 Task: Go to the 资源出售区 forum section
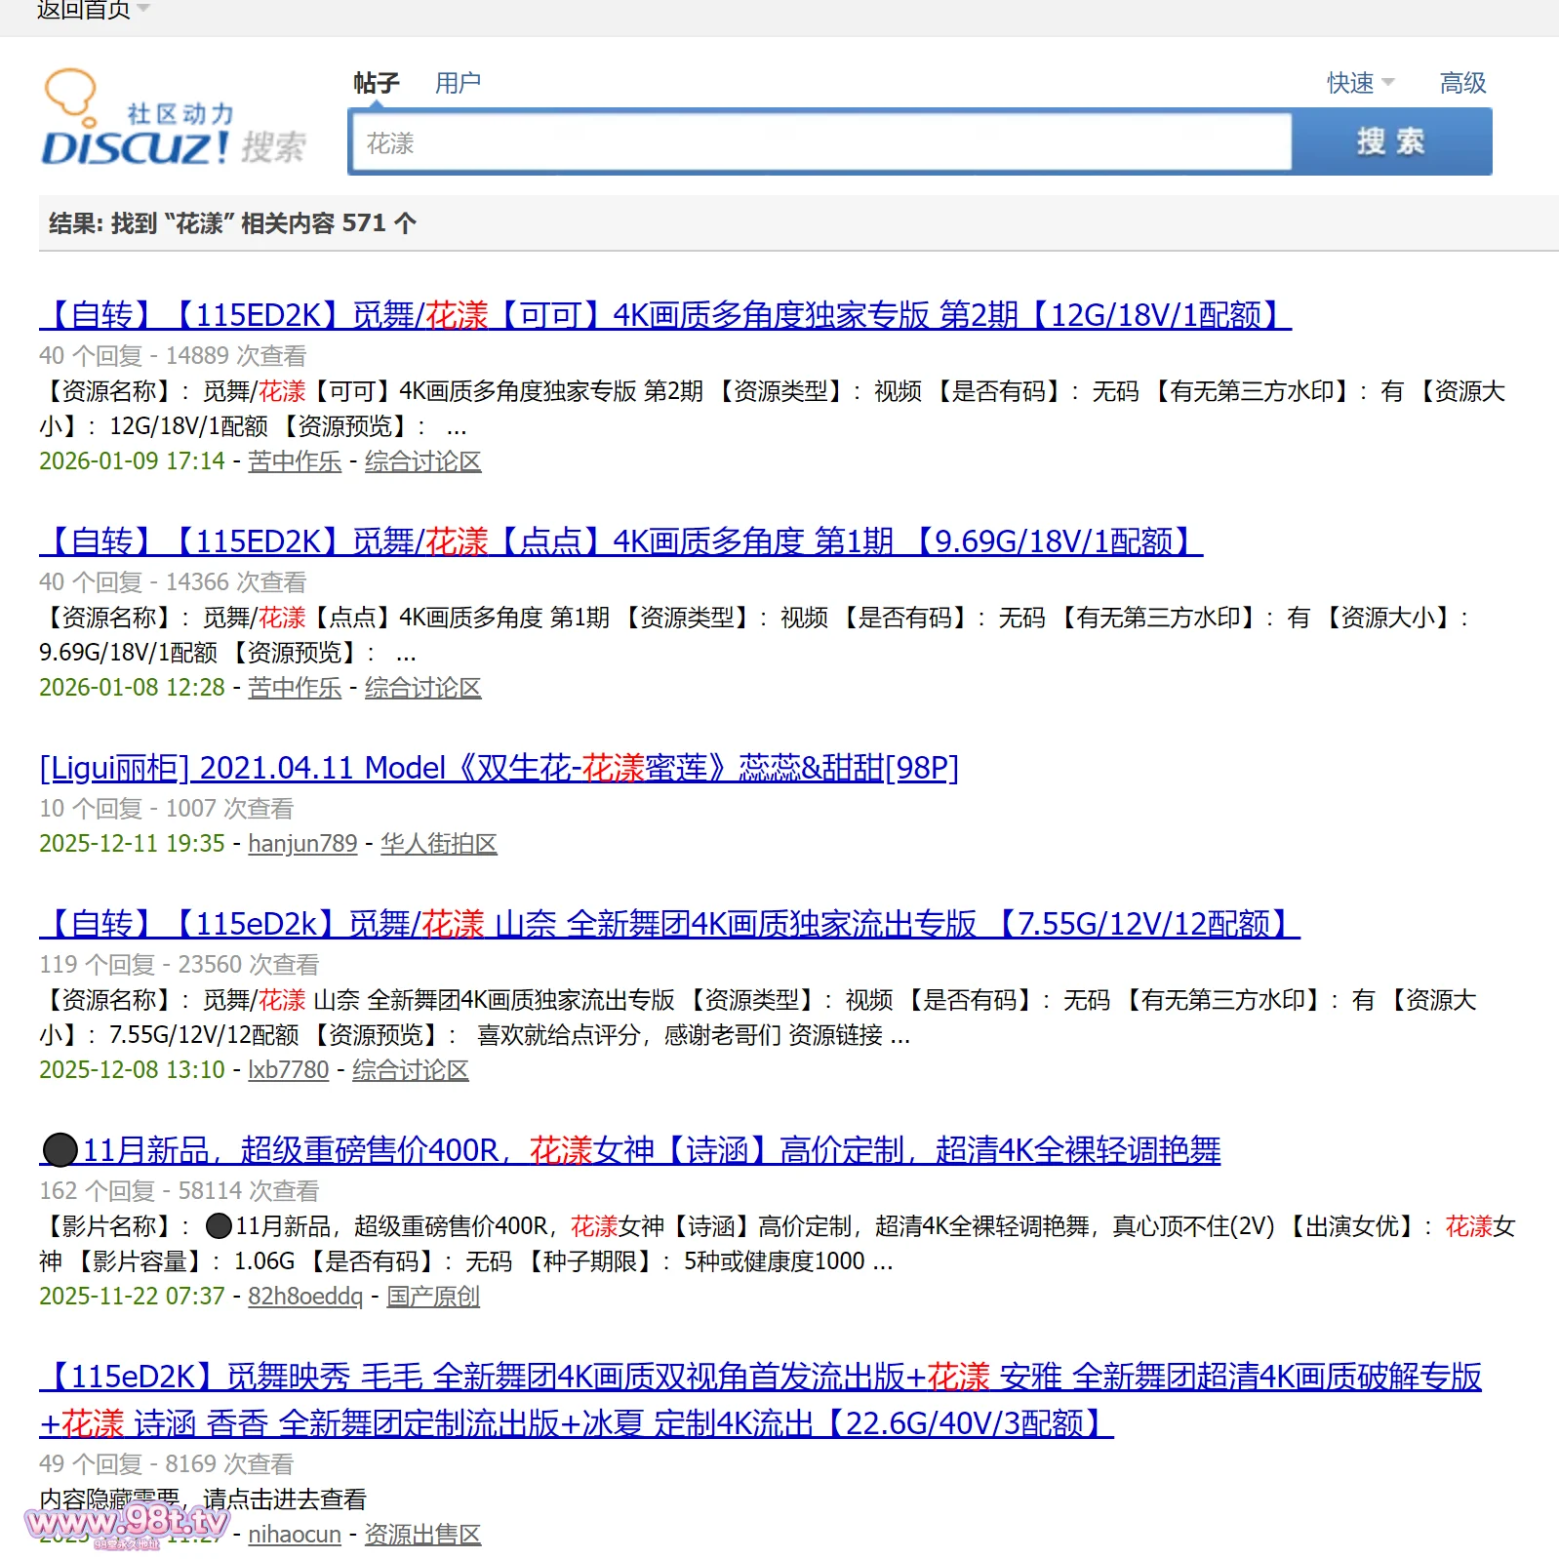tap(422, 1534)
